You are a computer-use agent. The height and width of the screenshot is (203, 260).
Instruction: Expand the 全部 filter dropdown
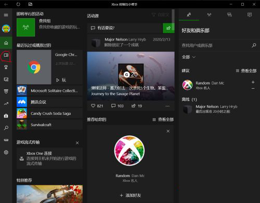(189, 57)
